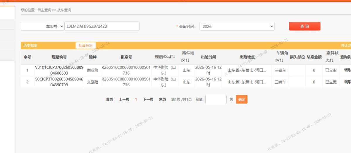Click the 报案号 cell in the 交强险 row
This screenshot has width=351, height=153.
tap(126, 82)
